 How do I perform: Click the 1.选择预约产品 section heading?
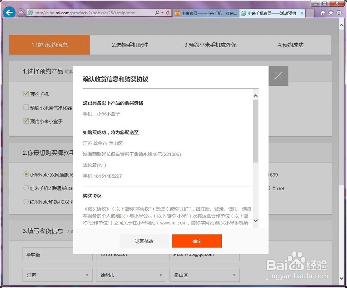click(43, 71)
